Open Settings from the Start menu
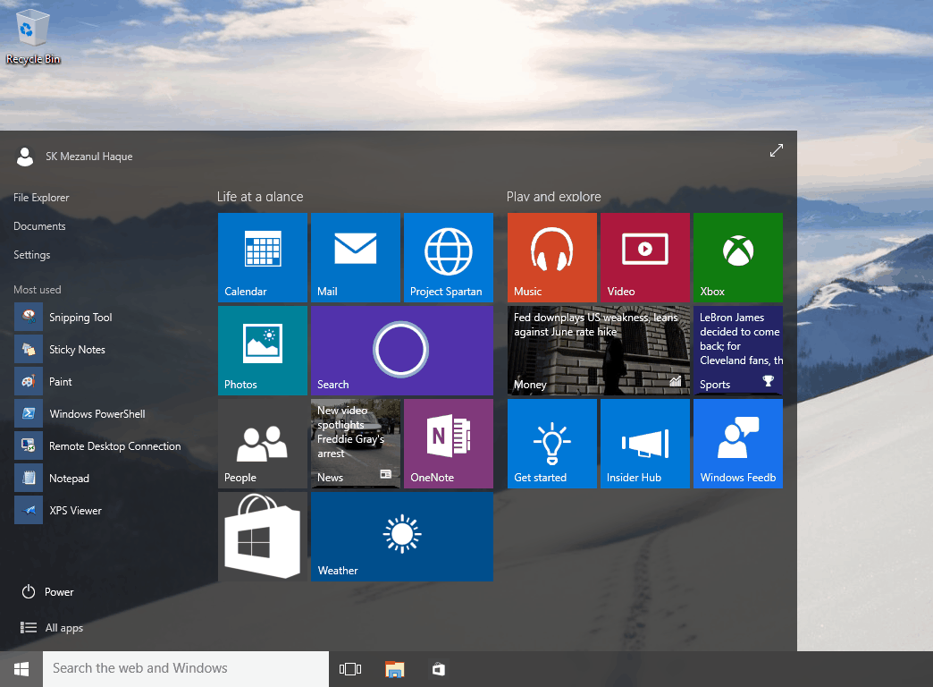 click(x=31, y=254)
